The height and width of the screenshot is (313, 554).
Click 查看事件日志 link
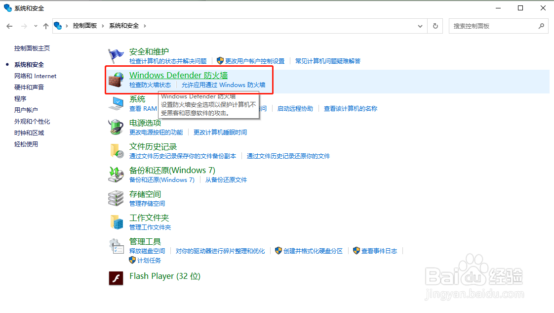tap(379, 251)
